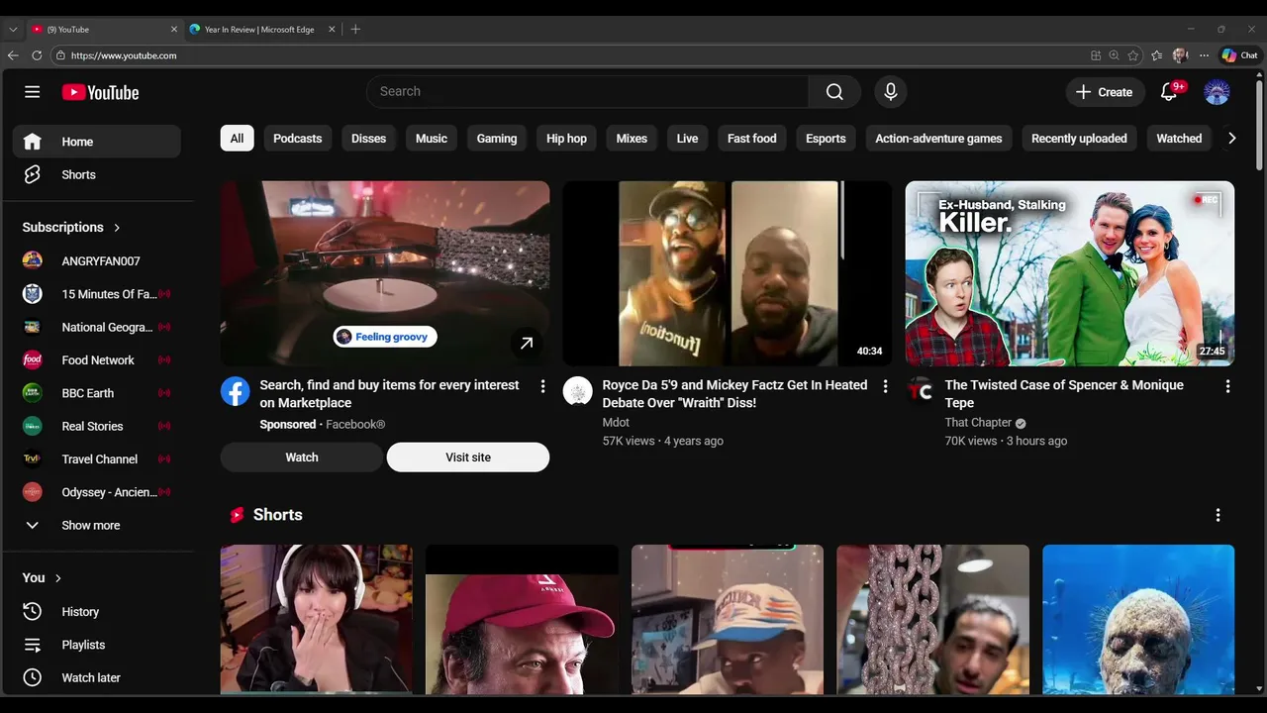
Task: Select the Recently uploaded chip
Action: (1079, 139)
